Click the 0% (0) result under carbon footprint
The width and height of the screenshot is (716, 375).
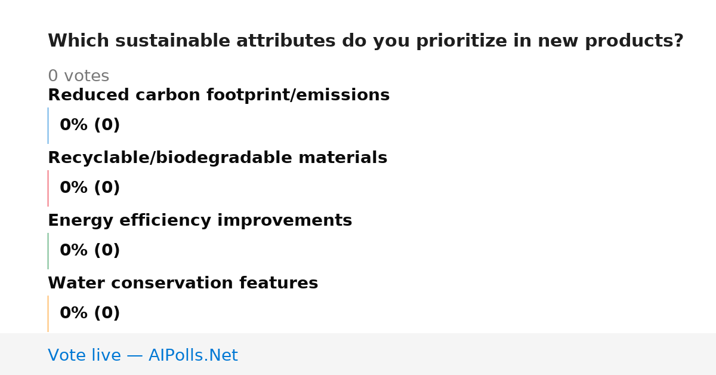click(89, 125)
